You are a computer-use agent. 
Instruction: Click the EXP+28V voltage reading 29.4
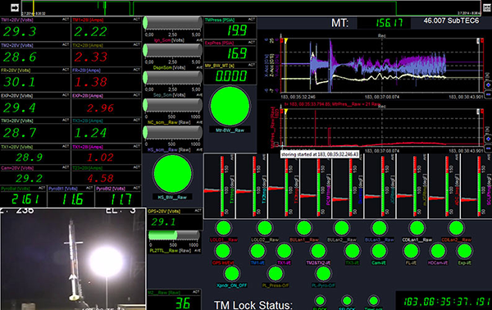coord(20,107)
